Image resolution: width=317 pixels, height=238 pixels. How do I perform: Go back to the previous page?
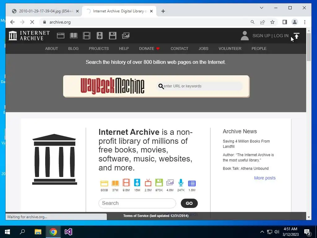coord(12,22)
